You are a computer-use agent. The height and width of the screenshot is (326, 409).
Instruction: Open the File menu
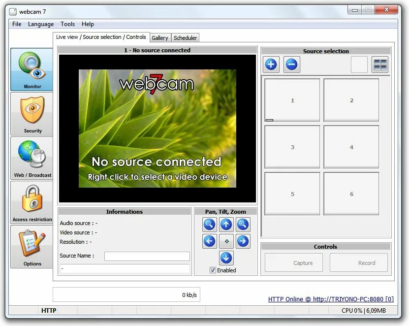17,24
